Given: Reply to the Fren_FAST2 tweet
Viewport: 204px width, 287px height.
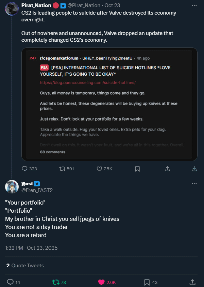Looking at the screenshot, I should point(11,282).
